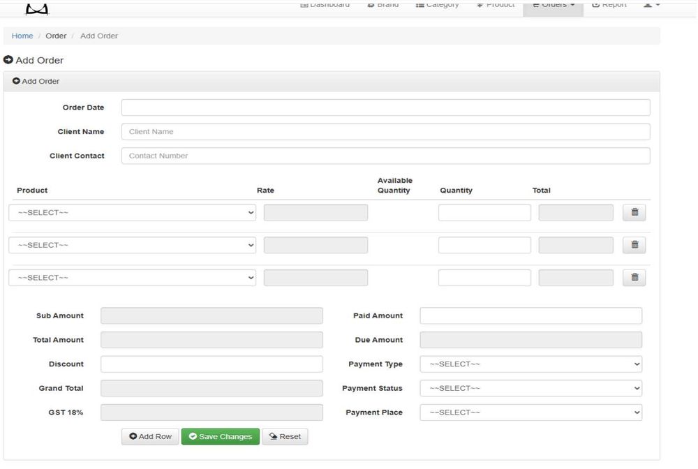The image size is (698, 469).
Task: Click the 'GST 18%' label
Action: coord(66,412)
